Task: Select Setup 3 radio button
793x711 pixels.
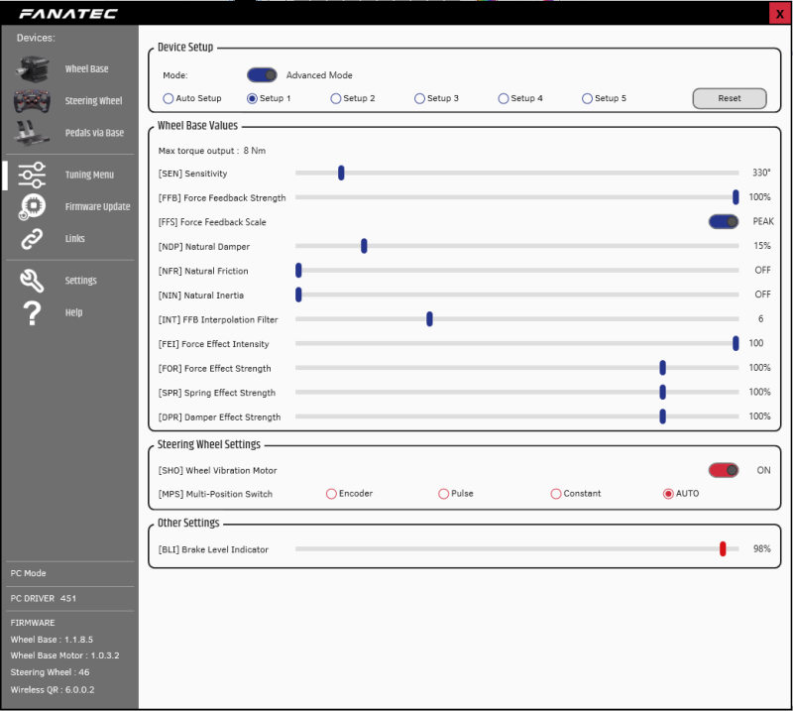Action: 419,98
